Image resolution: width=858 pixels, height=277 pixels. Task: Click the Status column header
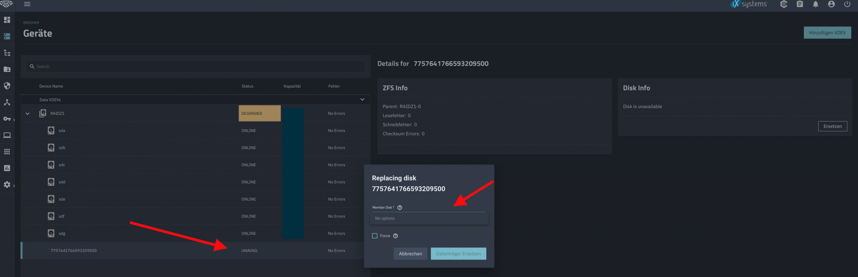click(247, 86)
